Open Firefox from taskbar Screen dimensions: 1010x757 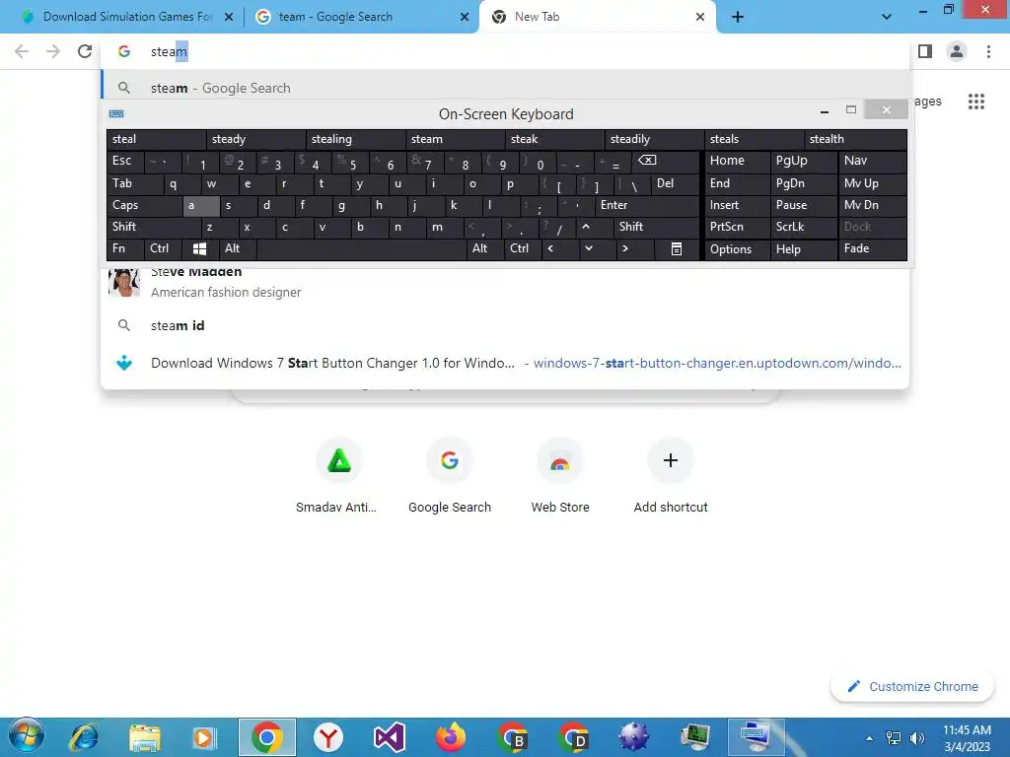[450, 737]
